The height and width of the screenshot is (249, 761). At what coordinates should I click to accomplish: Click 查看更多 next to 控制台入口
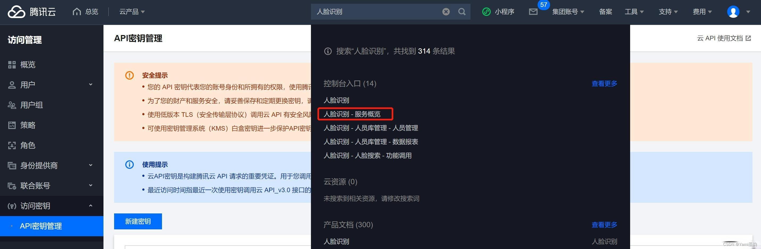604,84
